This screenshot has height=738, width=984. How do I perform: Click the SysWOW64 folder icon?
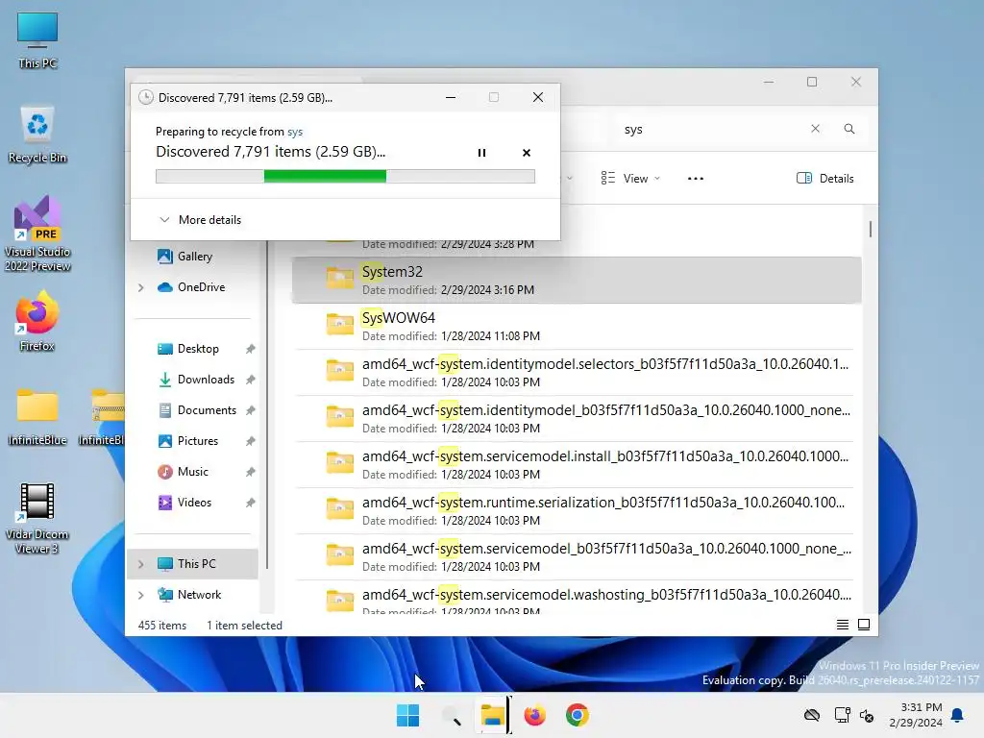(x=339, y=325)
